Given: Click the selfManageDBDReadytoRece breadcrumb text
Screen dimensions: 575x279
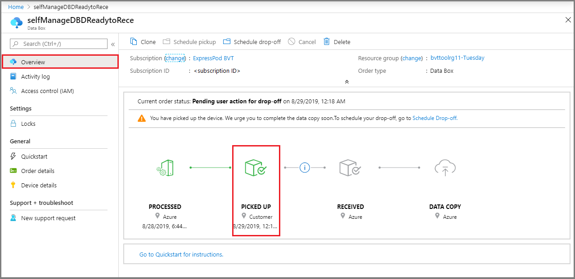Looking at the screenshot, I should (71, 7).
